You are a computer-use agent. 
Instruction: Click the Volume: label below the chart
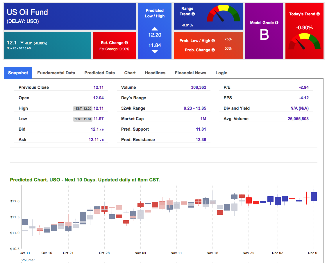coord(28,260)
